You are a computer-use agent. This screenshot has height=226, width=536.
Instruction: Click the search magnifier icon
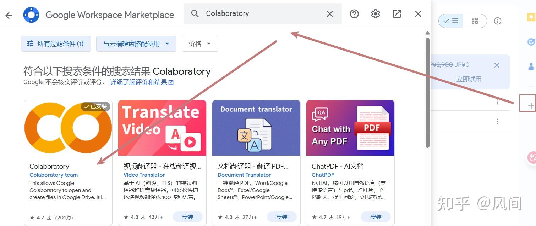[x=195, y=13]
